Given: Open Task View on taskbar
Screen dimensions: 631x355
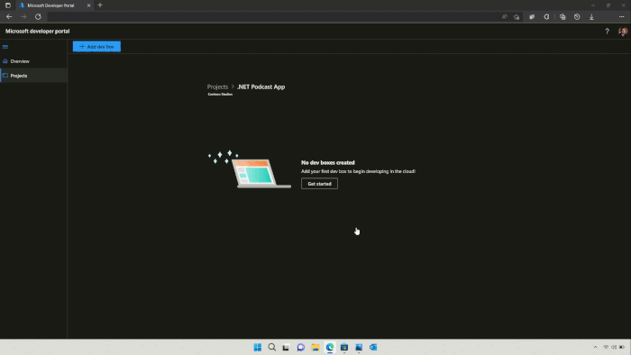Looking at the screenshot, I should tap(286, 347).
